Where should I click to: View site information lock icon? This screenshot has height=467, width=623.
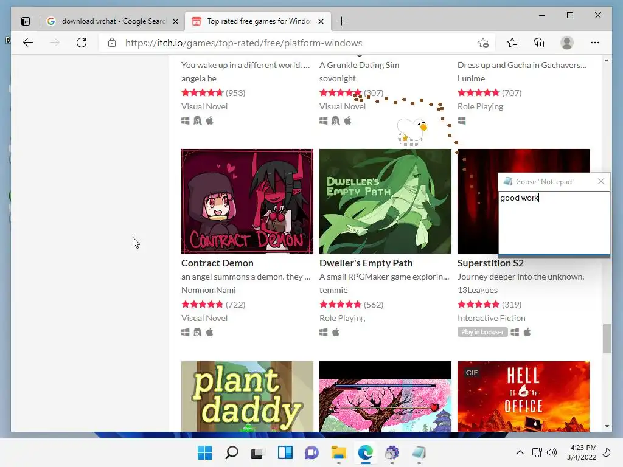(112, 43)
